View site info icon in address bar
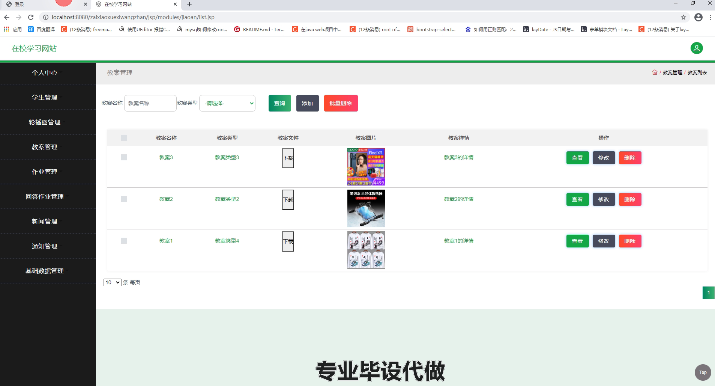 pyautogui.click(x=45, y=17)
